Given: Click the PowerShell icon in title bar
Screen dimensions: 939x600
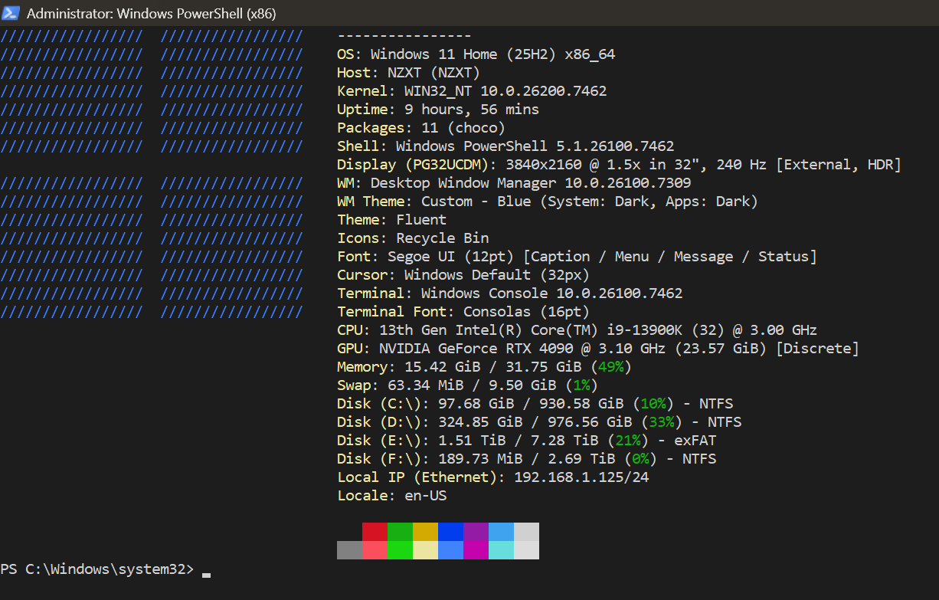Looking at the screenshot, I should point(11,13).
